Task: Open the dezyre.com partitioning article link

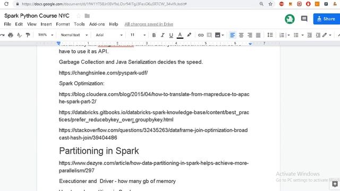Action: [x=154, y=167]
